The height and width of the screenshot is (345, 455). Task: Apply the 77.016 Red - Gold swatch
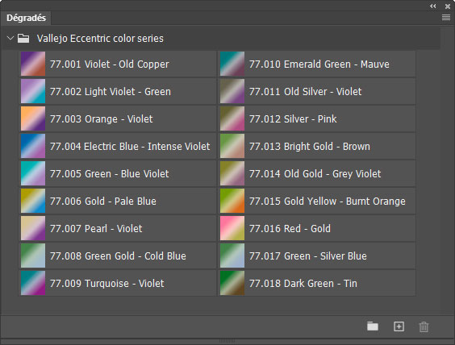click(x=232, y=228)
